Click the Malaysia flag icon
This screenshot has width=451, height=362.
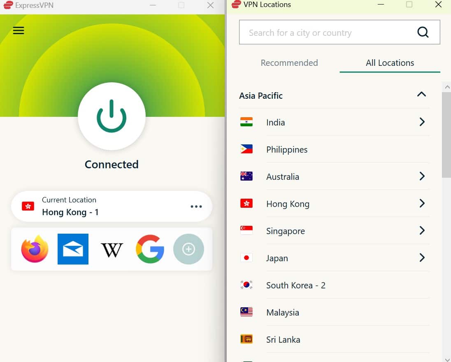pyautogui.click(x=246, y=312)
